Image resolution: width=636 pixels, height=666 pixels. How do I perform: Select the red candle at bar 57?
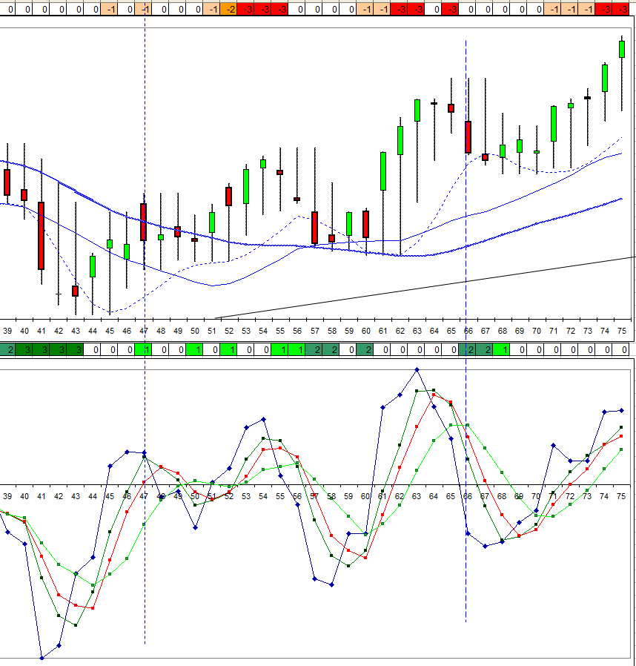click(x=314, y=228)
